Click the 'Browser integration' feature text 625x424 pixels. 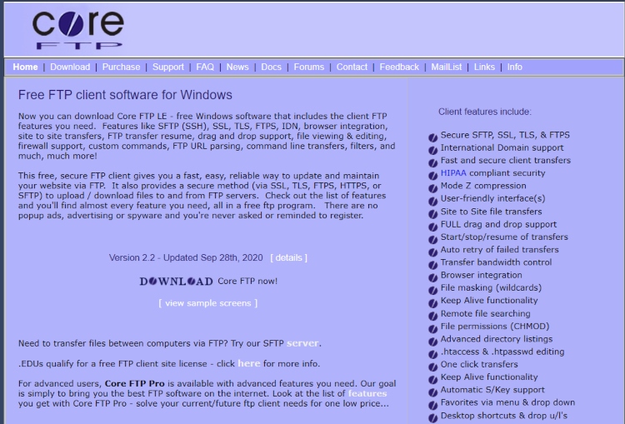[x=481, y=275]
